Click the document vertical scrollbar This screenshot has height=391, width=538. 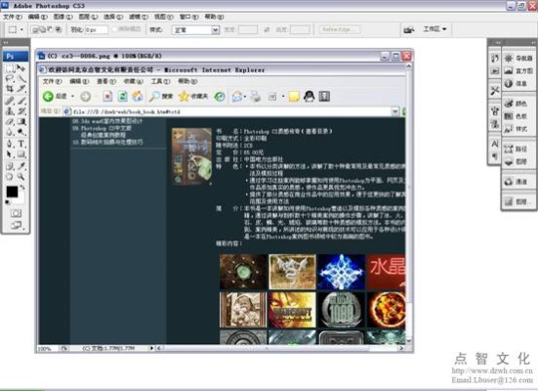[408, 203]
